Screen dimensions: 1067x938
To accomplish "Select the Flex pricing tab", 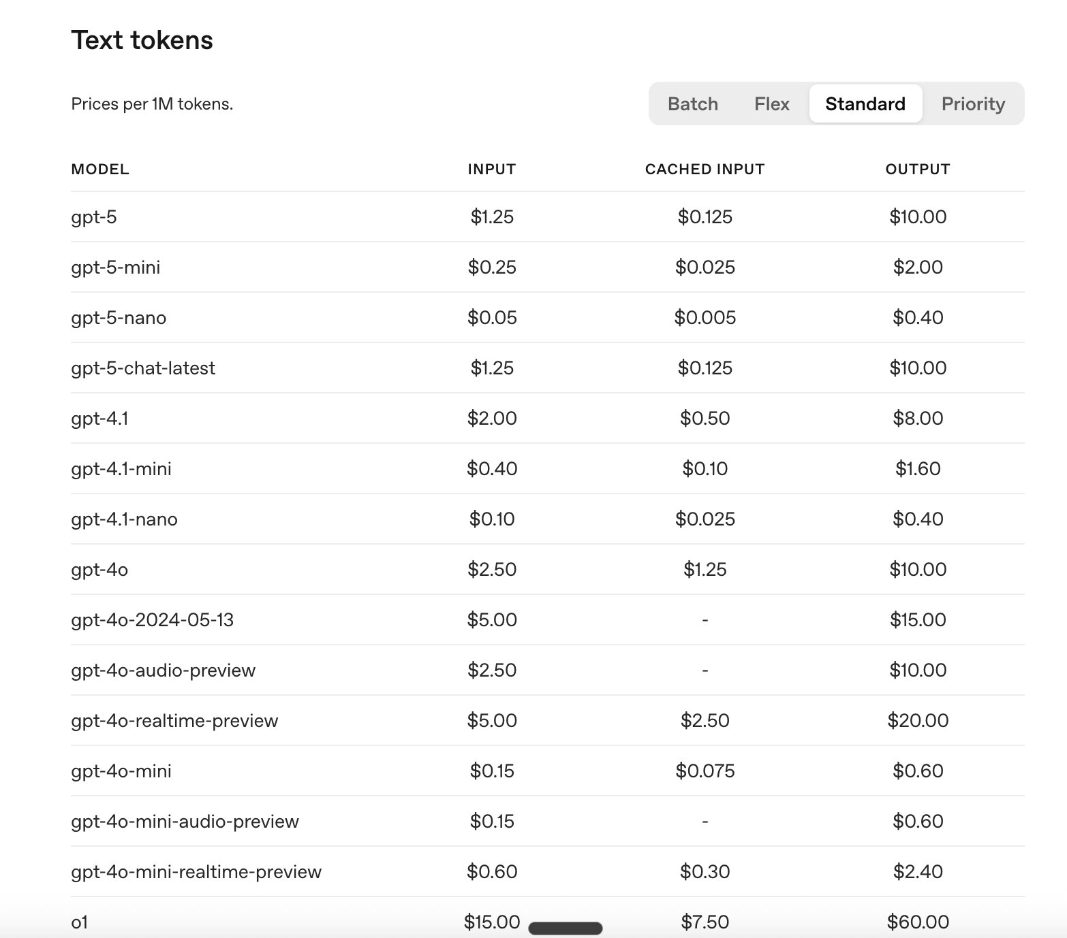I will click(x=771, y=104).
